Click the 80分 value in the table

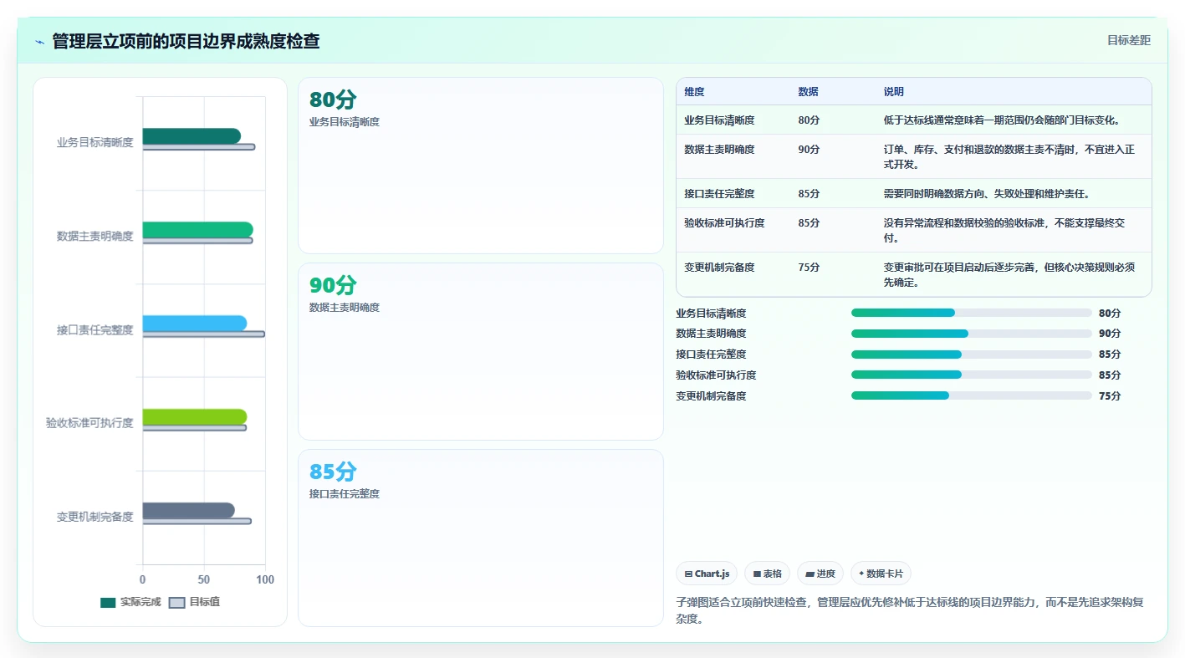(809, 120)
